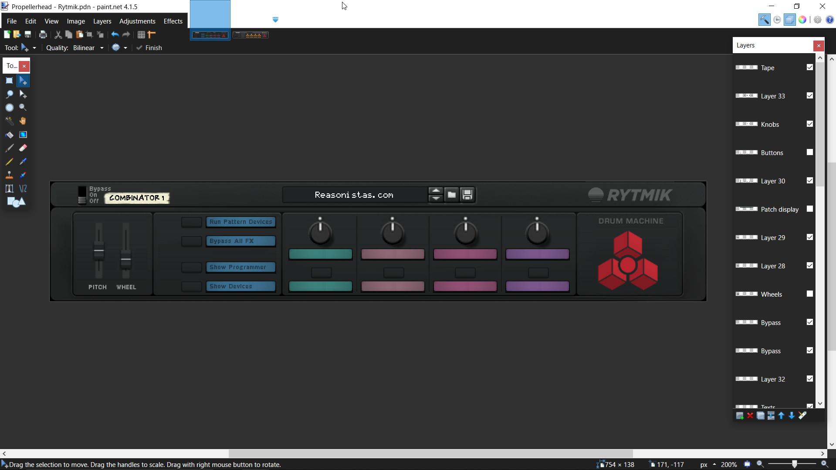Open the sampling mode dropdown arrow
The image size is (836, 470).
125,48
